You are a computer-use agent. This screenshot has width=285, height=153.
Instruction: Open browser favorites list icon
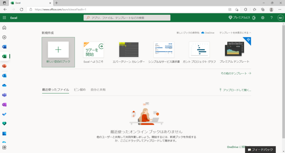(254, 10)
